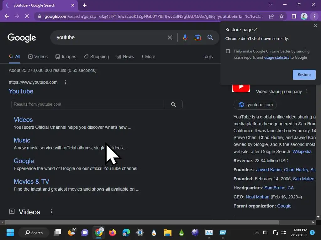
Task: Open Microsoft Edge from the taskbar
Action: pyautogui.click(x=126, y=232)
